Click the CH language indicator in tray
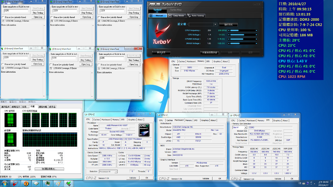Viewport: 333px width, 187px height. click(300, 183)
